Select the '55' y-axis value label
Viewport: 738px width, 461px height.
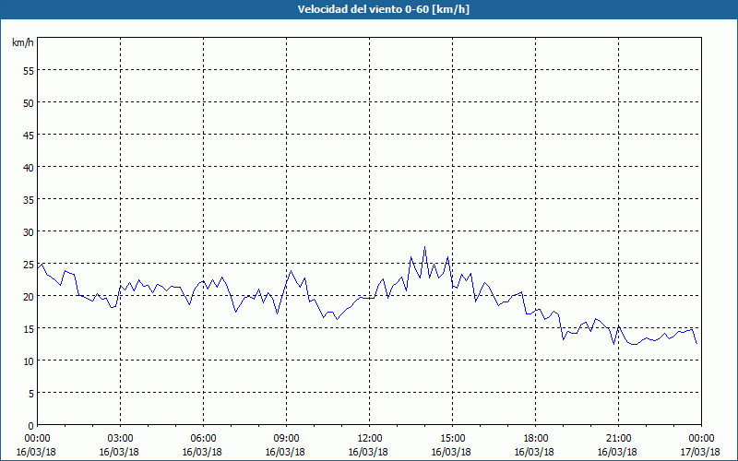[x=29, y=71]
